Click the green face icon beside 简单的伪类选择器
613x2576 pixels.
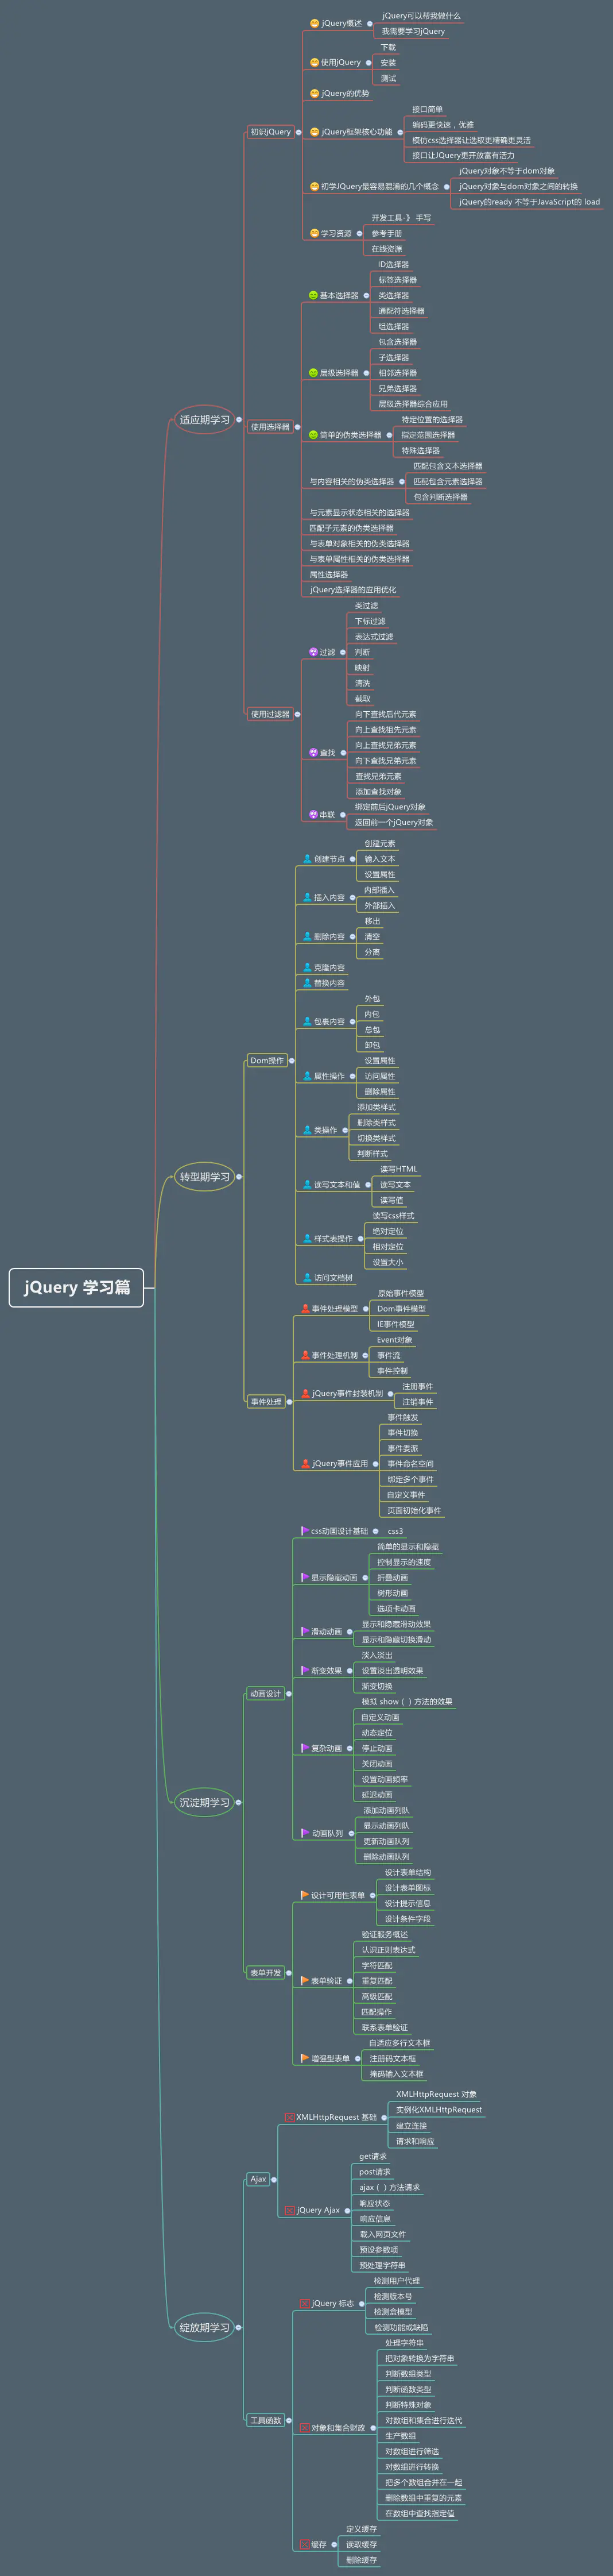(x=313, y=435)
